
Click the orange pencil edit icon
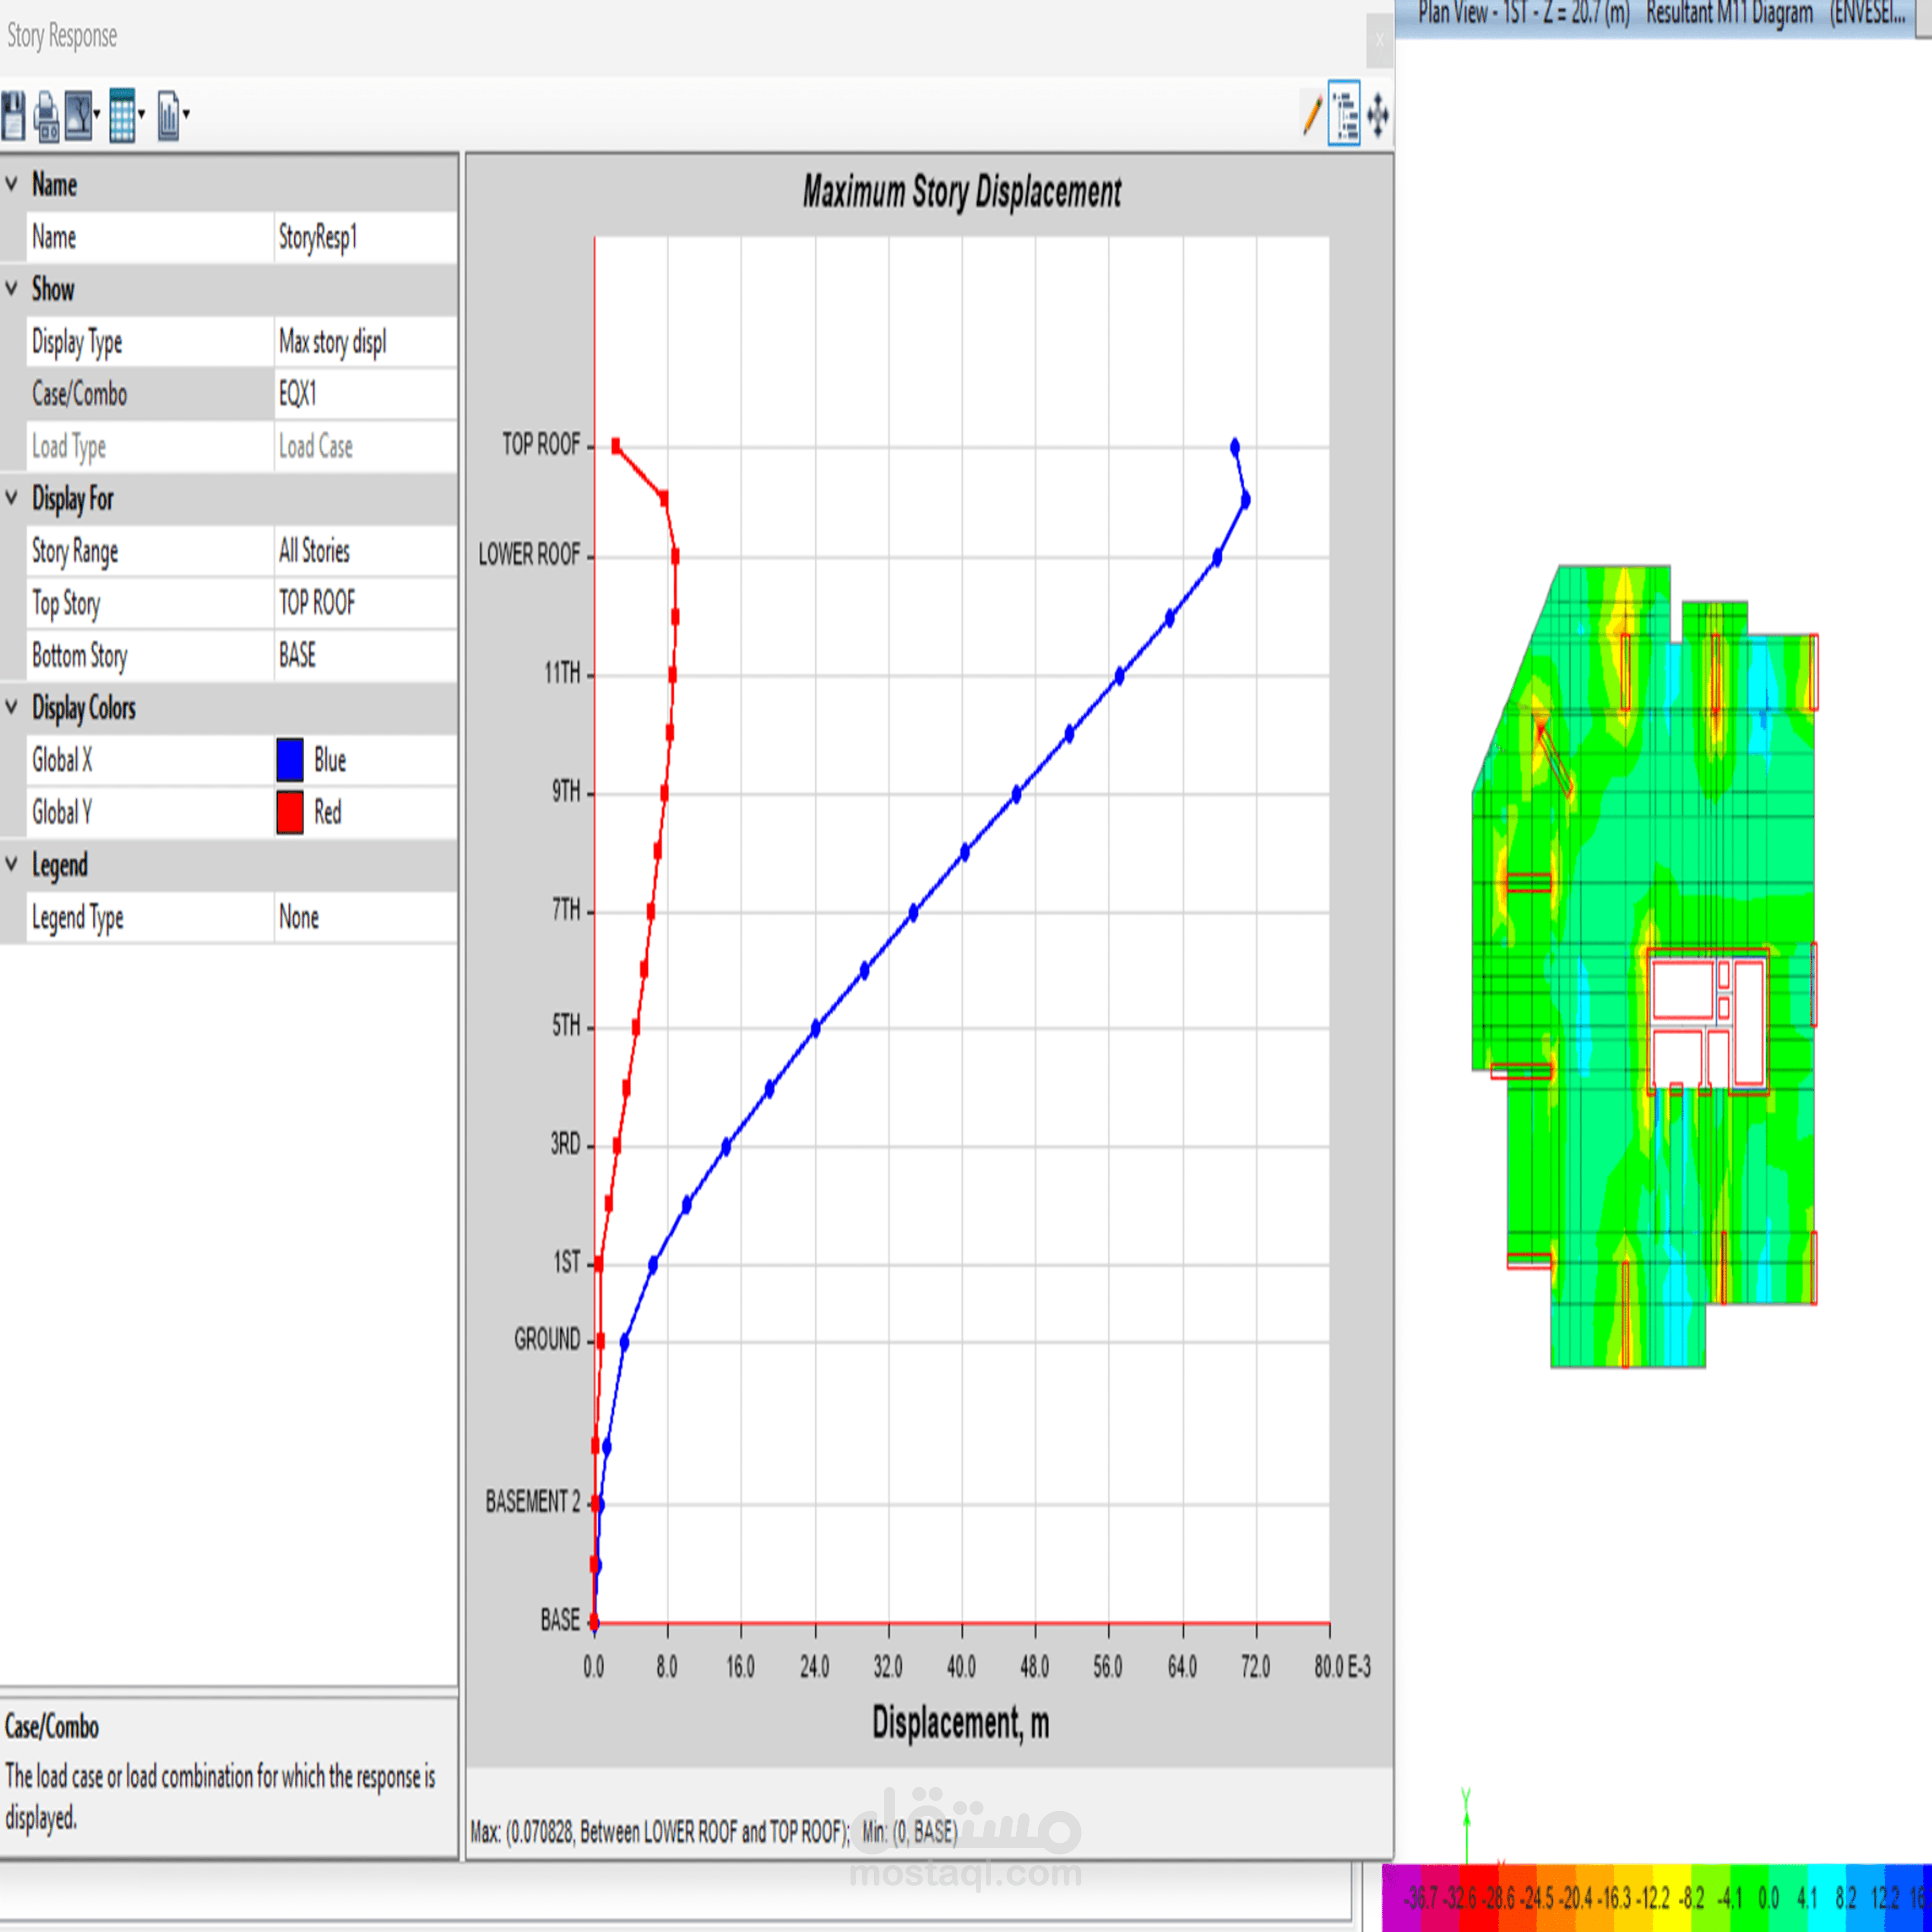pyautogui.click(x=1312, y=115)
